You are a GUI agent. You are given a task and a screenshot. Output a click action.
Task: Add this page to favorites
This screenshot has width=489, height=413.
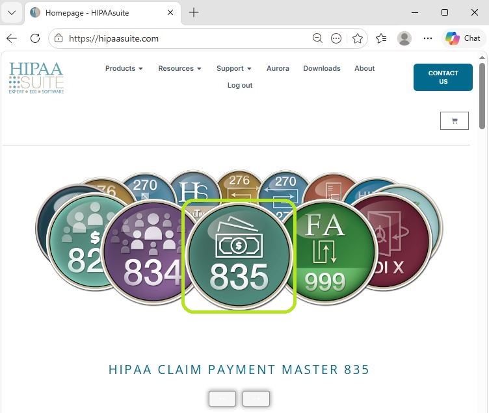coord(358,38)
